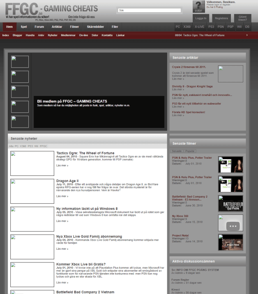Open Handla in the red submenu

click(30, 35)
